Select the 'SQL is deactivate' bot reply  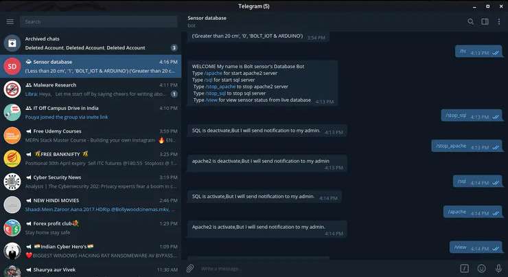267,131
